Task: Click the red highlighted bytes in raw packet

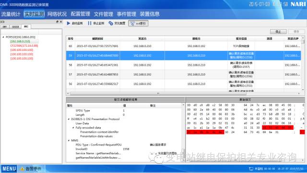Action: 278,128
